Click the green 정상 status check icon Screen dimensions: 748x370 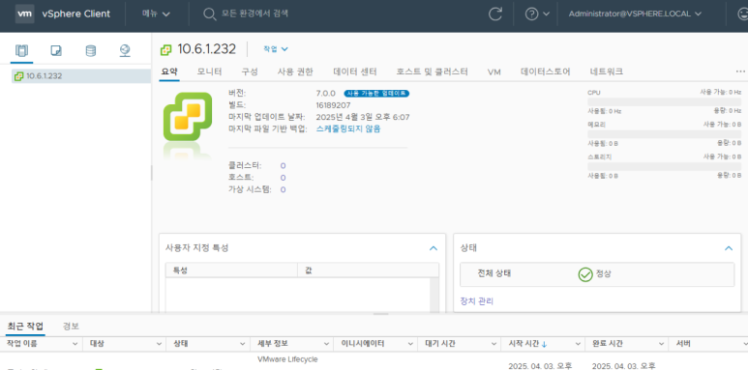pyautogui.click(x=585, y=274)
